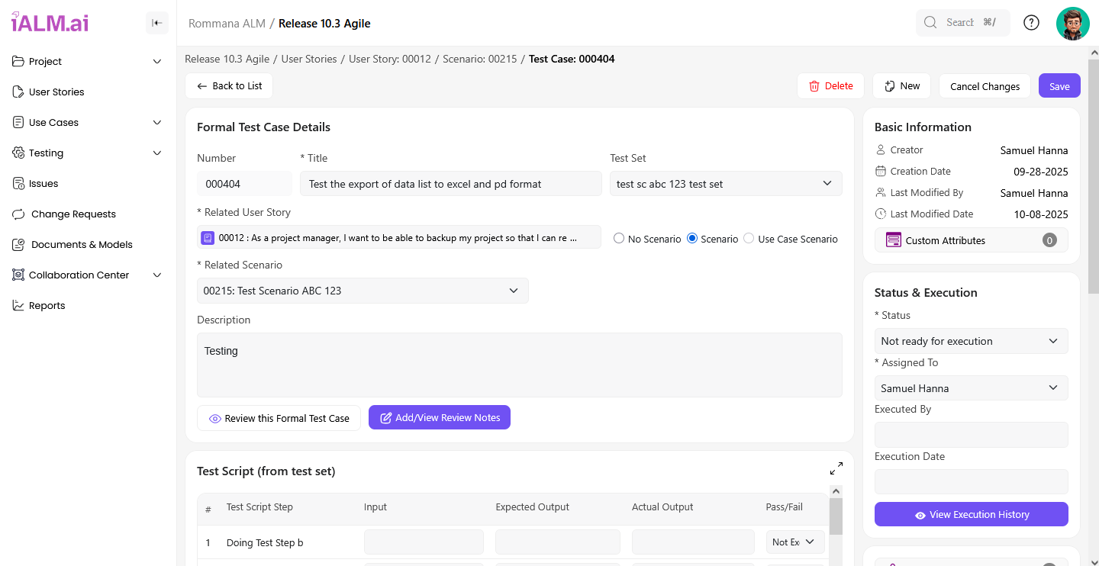Click the user avatar profile picture
The width and height of the screenshot is (1099, 566).
point(1072,23)
